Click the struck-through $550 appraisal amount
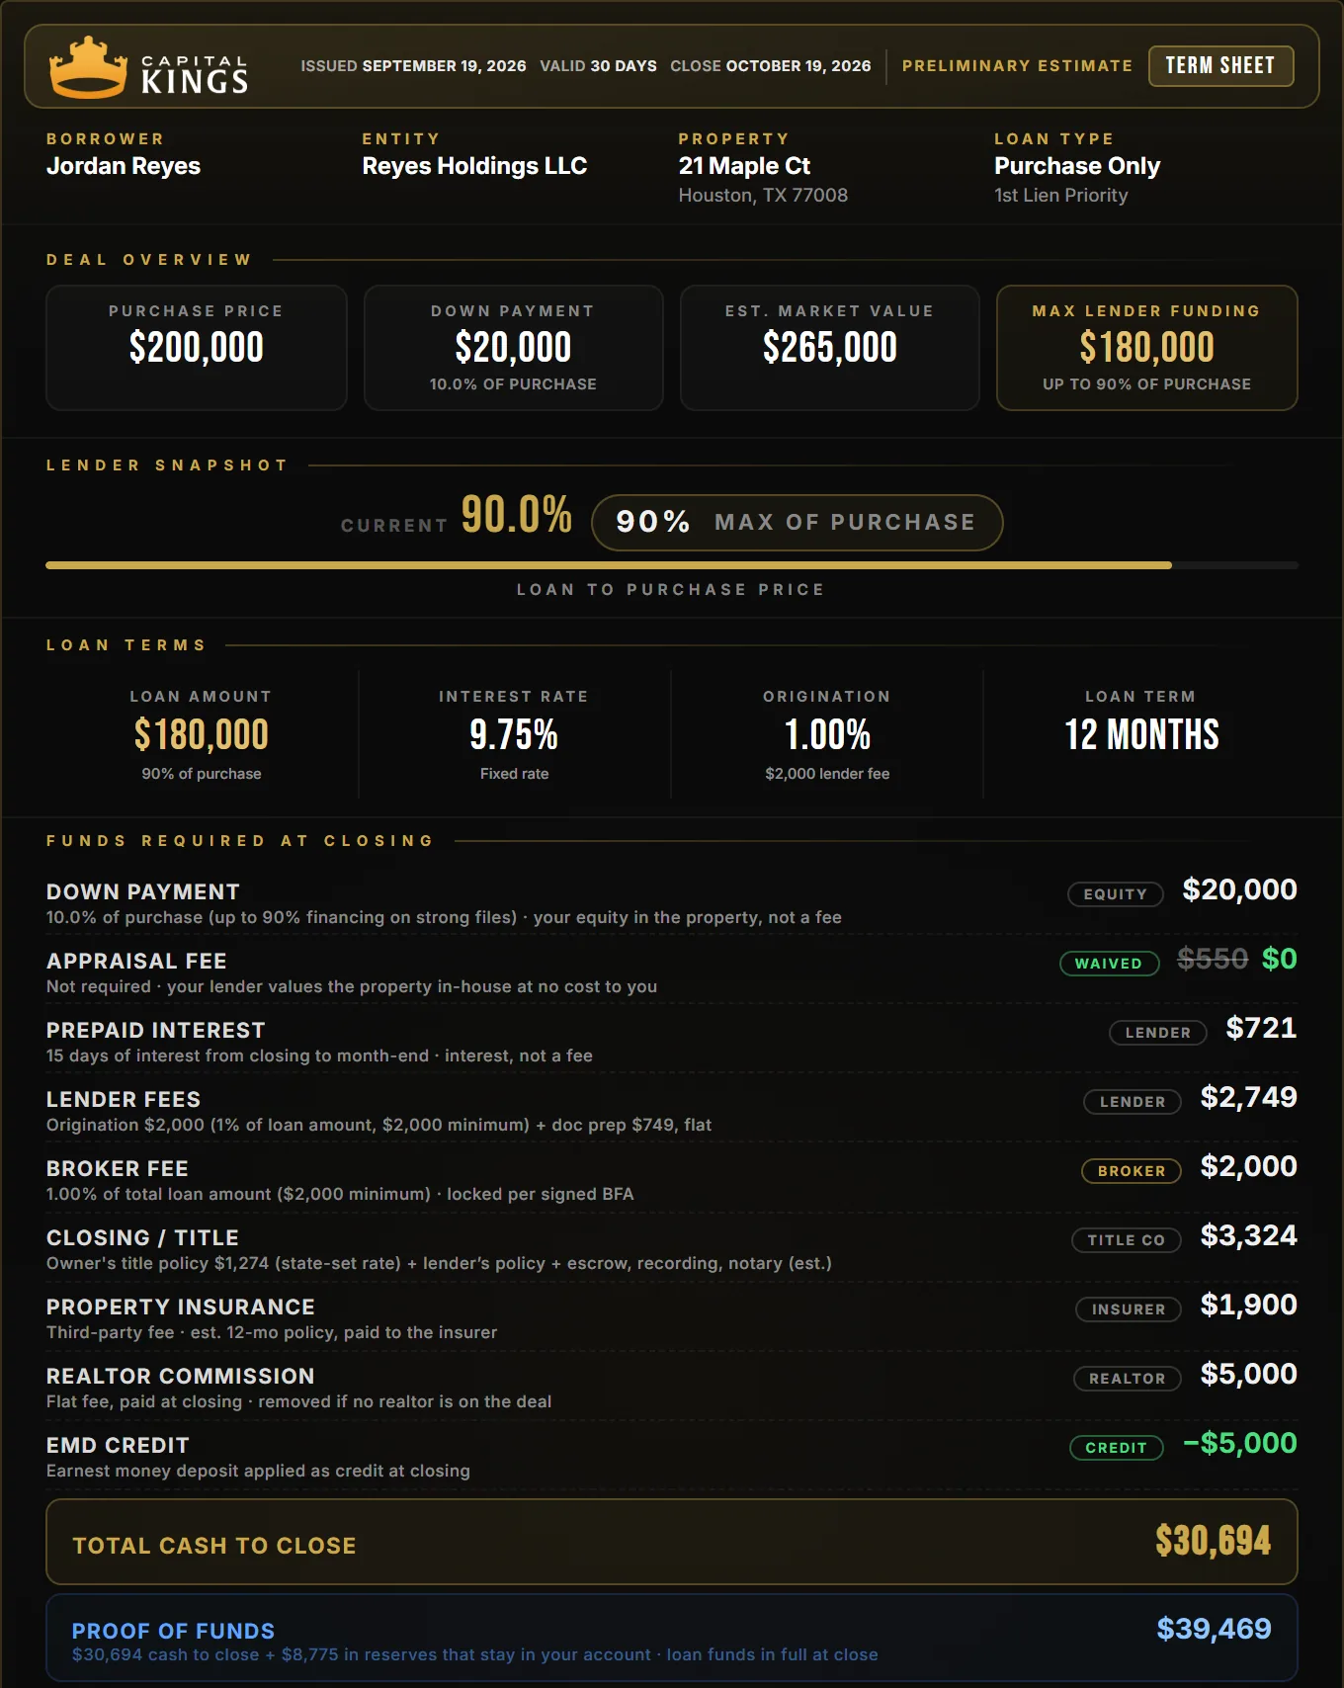This screenshot has height=1688, width=1344. pos(1213,959)
